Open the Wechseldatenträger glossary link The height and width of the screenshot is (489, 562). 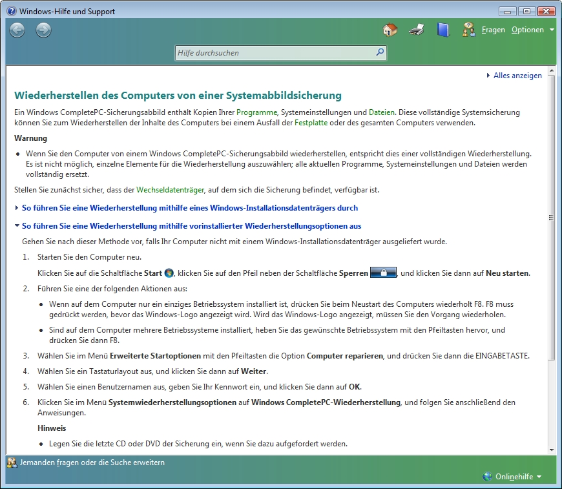tap(171, 190)
